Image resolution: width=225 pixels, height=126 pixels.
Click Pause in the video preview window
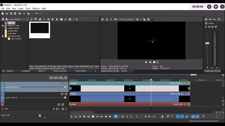coord(150,62)
